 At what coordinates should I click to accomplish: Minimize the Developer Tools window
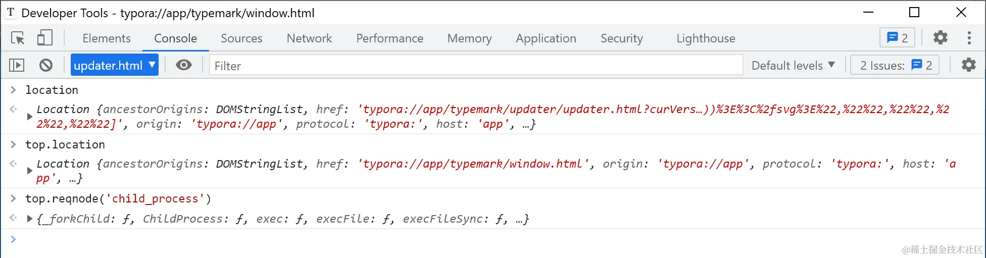[868, 12]
